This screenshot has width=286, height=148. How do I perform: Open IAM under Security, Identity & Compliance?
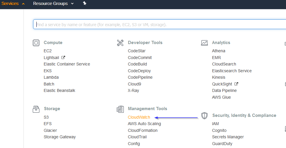[215, 124]
